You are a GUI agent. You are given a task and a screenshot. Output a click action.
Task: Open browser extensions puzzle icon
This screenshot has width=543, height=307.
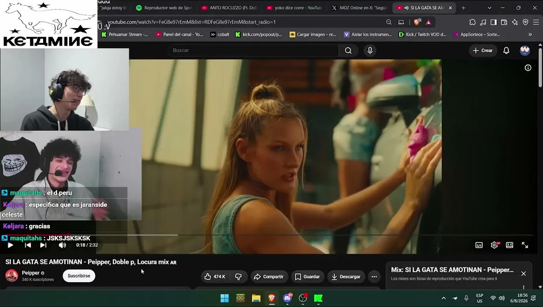473,22
